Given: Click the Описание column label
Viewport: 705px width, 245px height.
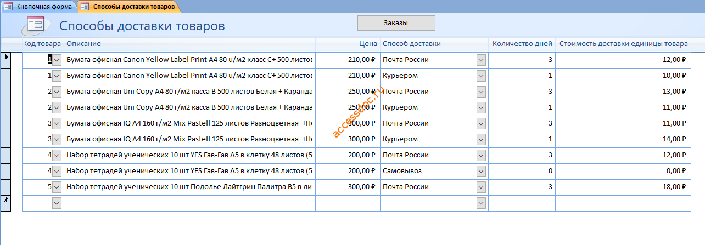Looking at the screenshot, I should pos(83,44).
